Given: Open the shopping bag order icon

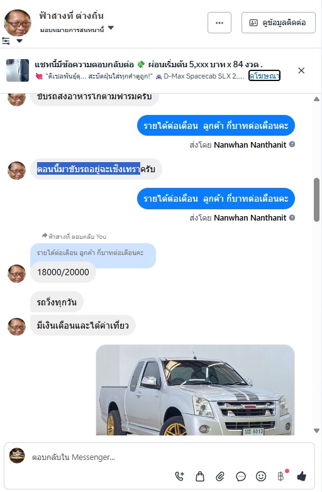Looking at the screenshot, I should click(x=200, y=476).
